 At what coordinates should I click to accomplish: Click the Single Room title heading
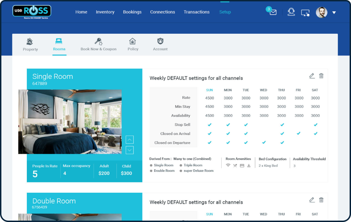pyautogui.click(x=53, y=76)
